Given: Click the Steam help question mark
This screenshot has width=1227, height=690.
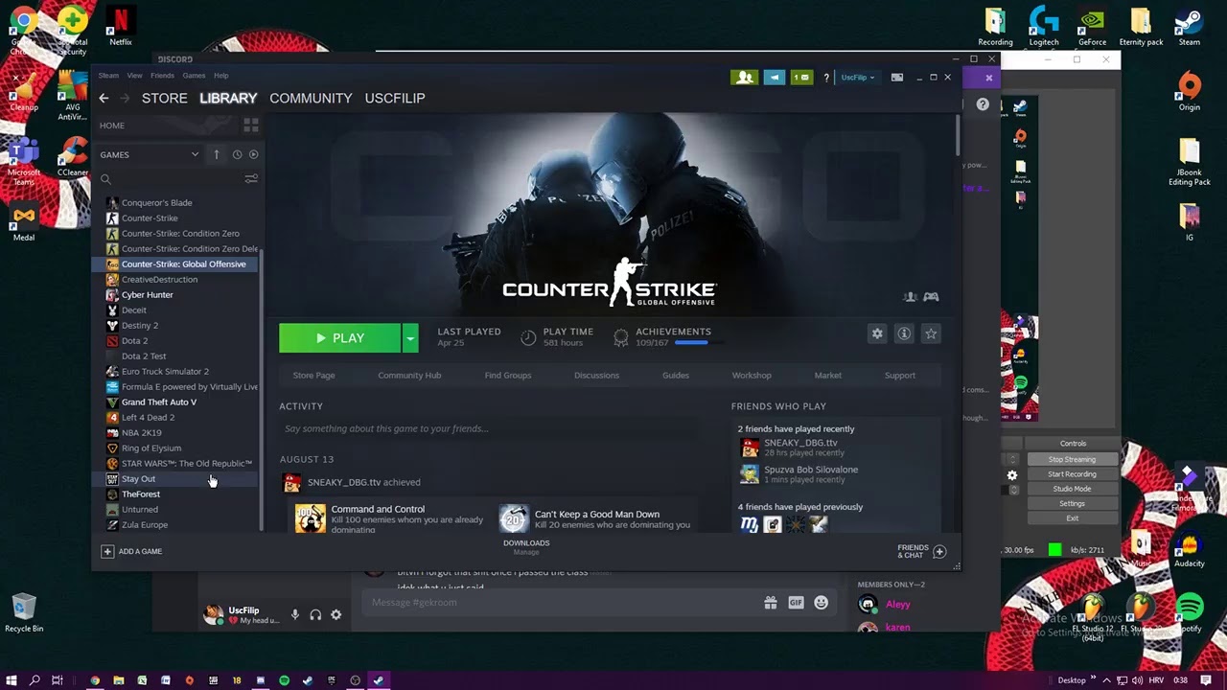Looking at the screenshot, I should [x=826, y=78].
